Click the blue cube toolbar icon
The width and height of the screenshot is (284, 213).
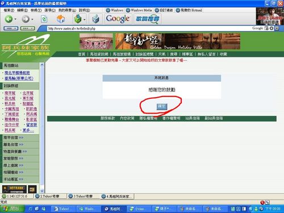click(96, 19)
